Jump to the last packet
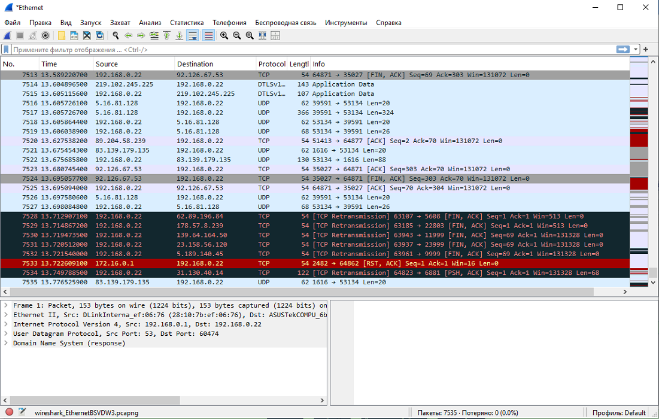This screenshot has height=419, width=659. 180,36
